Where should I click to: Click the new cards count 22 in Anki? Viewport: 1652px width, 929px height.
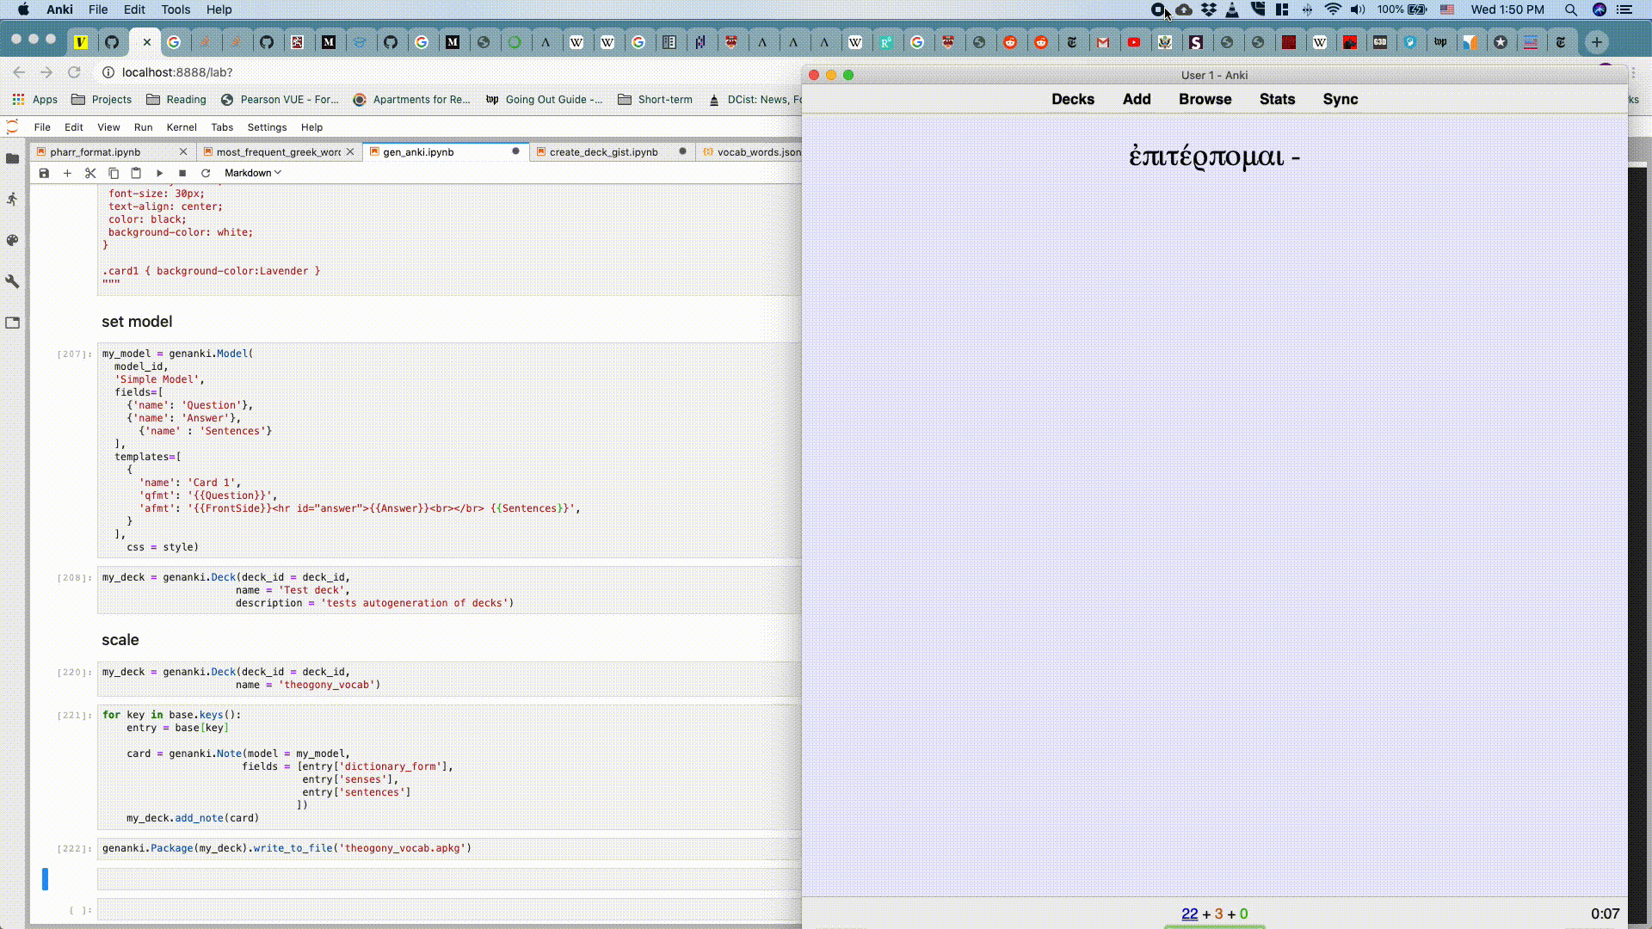pos(1189,914)
